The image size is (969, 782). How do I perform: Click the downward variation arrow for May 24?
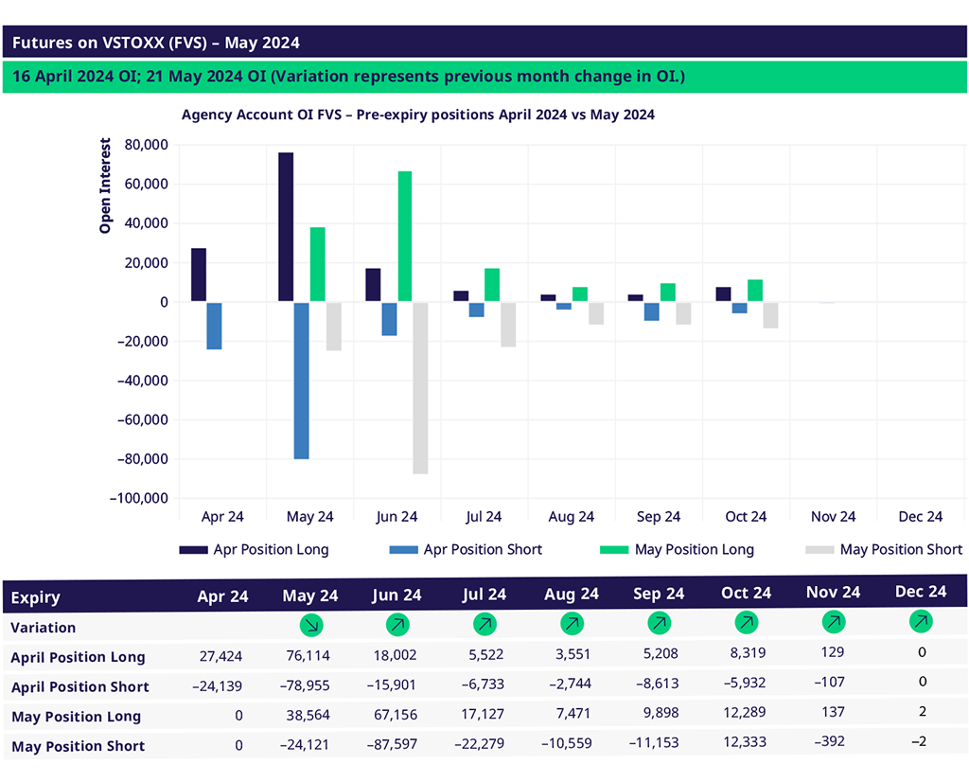point(310,625)
